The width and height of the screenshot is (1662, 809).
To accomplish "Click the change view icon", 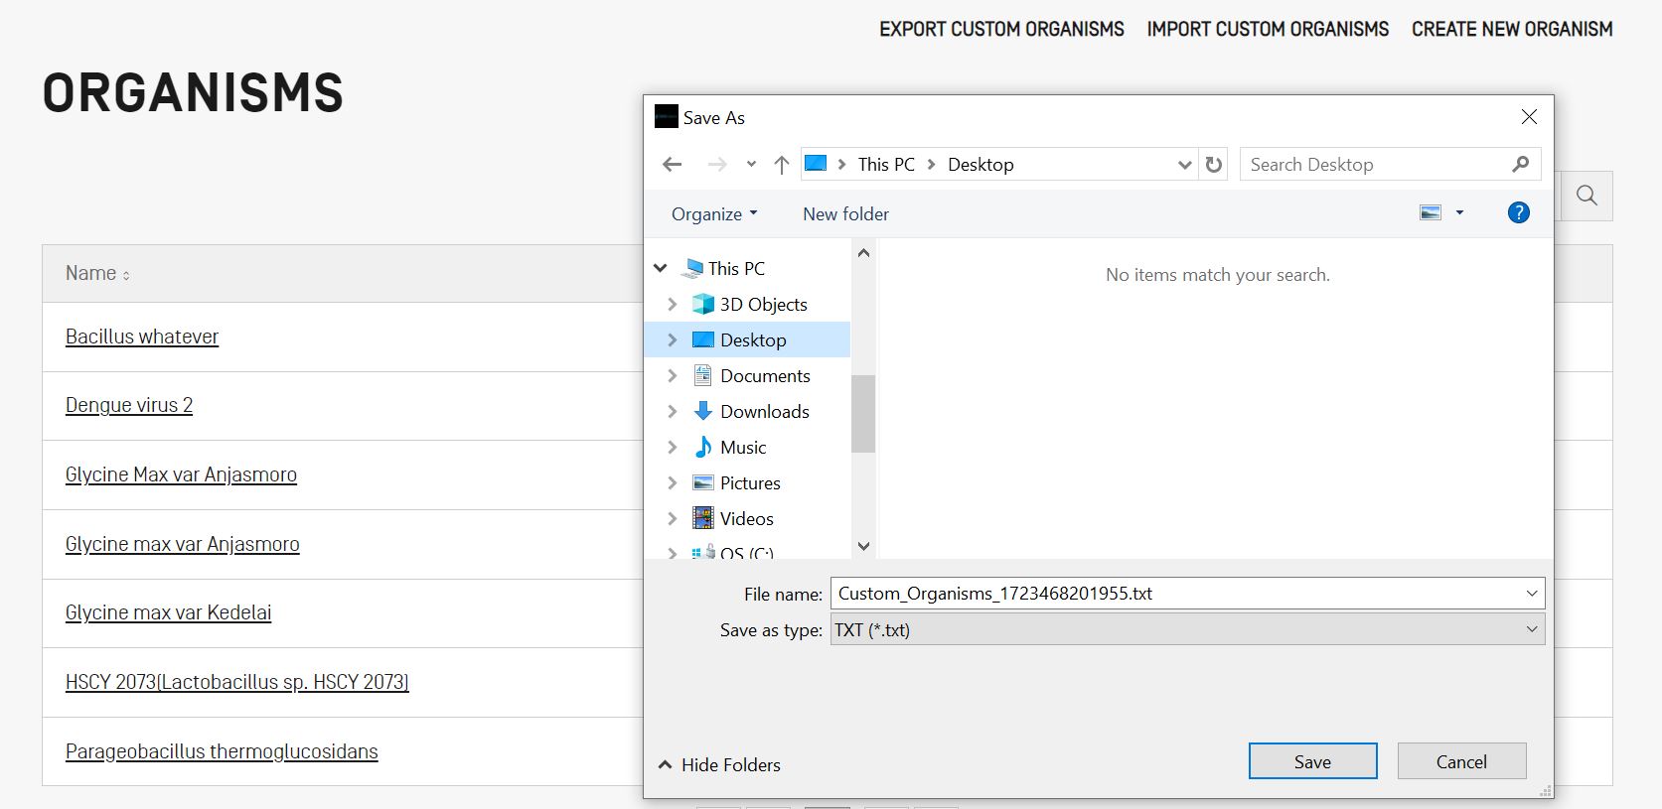I will [1431, 212].
